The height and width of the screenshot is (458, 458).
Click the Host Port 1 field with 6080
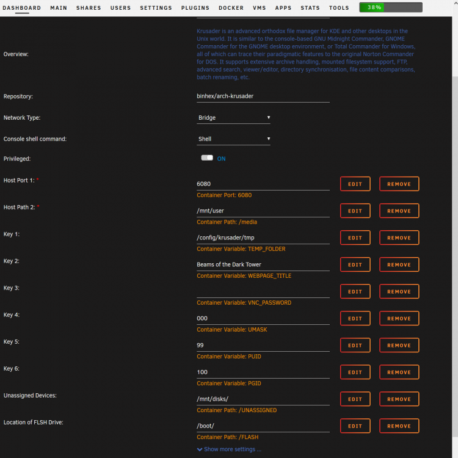click(263, 184)
